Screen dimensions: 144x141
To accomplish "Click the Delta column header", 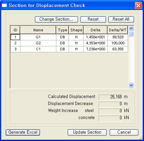I will click(x=95, y=30).
